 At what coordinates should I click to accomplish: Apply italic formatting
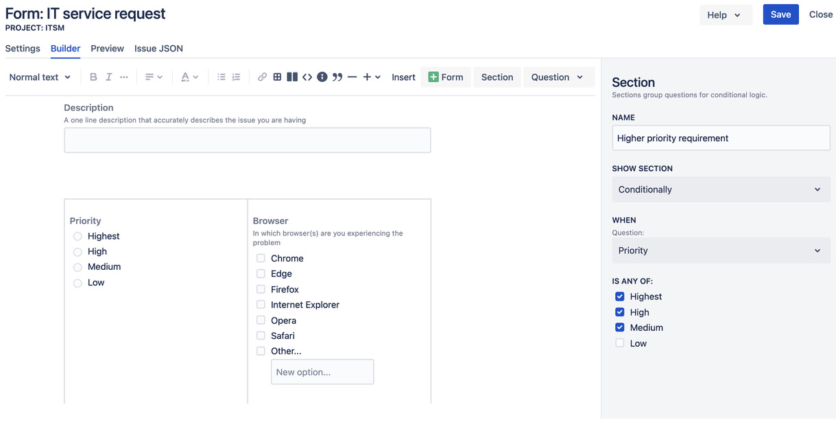coord(108,77)
